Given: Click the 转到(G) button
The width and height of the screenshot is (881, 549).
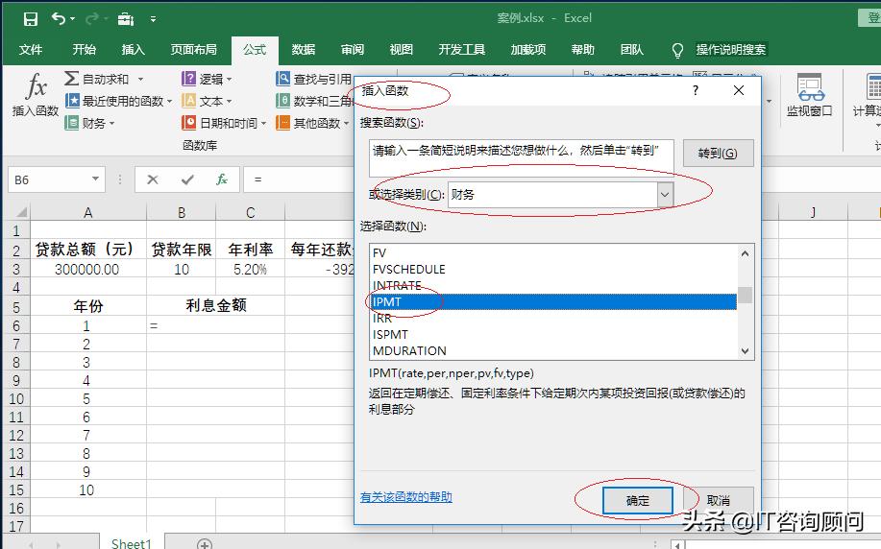Looking at the screenshot, I should (x=718, y=154).
